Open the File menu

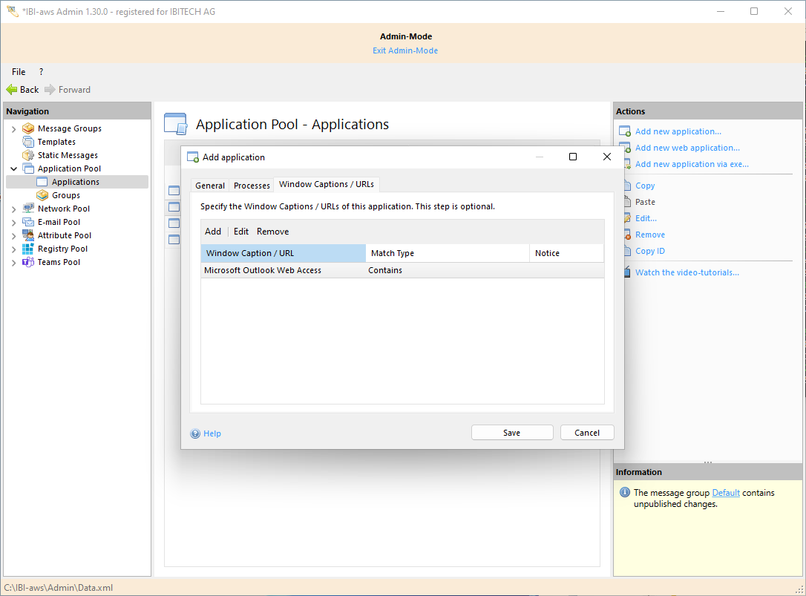pos(19,72)
